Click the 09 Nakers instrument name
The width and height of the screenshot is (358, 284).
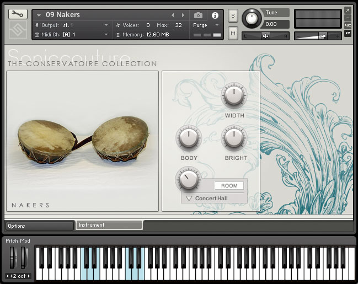point(63,15)
